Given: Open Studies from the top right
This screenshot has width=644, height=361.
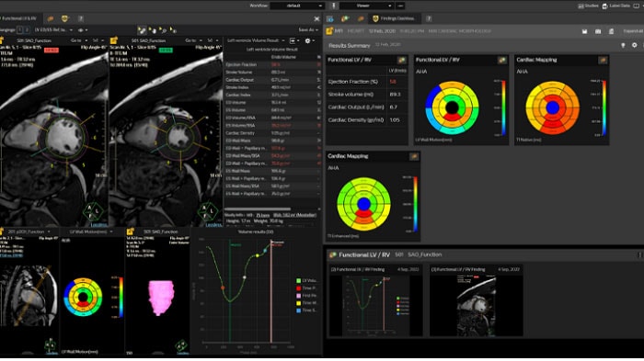Looking at the screenshot, I should click(x=588, y=6).
